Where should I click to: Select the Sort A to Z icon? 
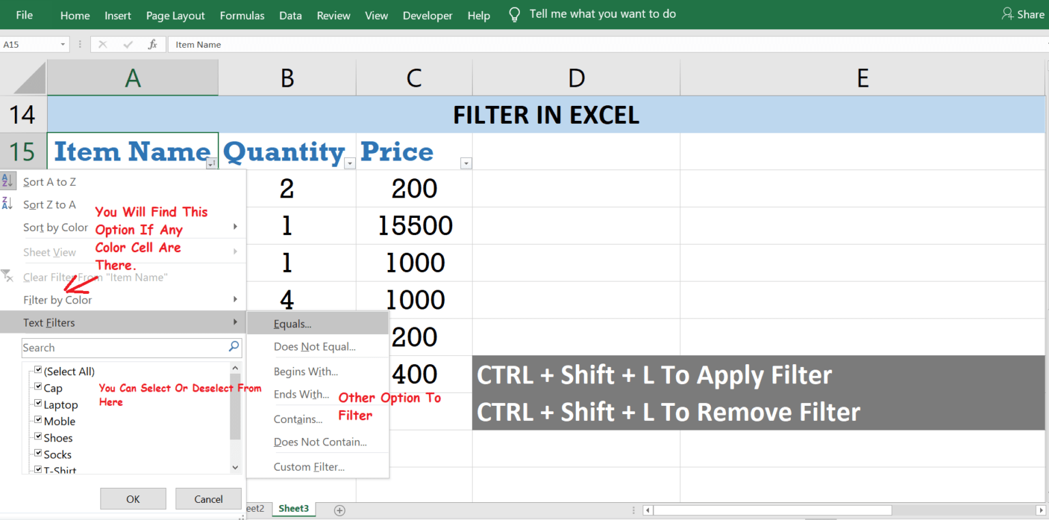pyautogui.click(x=8, y=180)
